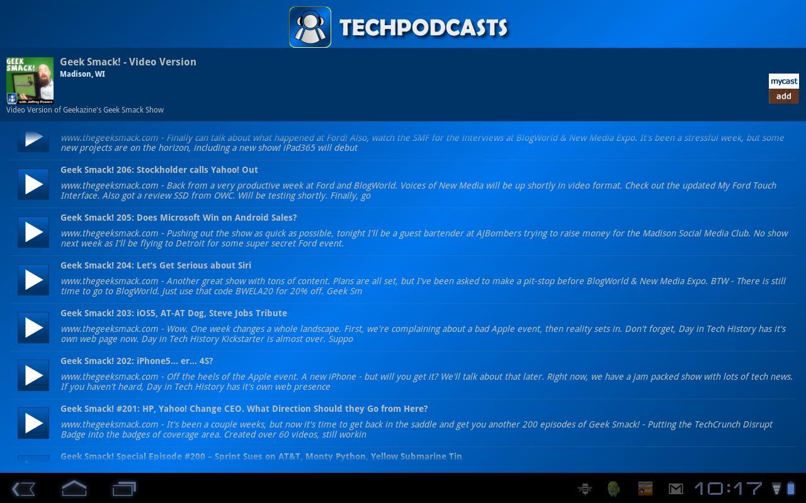Select title 'Geek Smack! 204: Let's Get Serious about Siri'

point(156,265)
